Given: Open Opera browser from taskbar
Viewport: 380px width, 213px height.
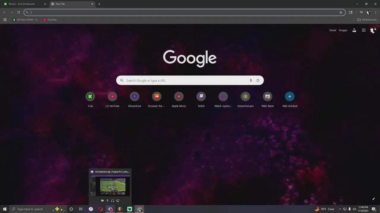Looking at the screenshot, I should click(x=101, y=209).
